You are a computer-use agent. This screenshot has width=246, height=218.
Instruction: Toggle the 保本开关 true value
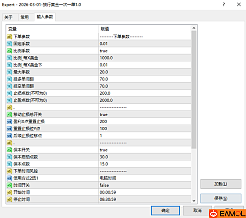103,150
